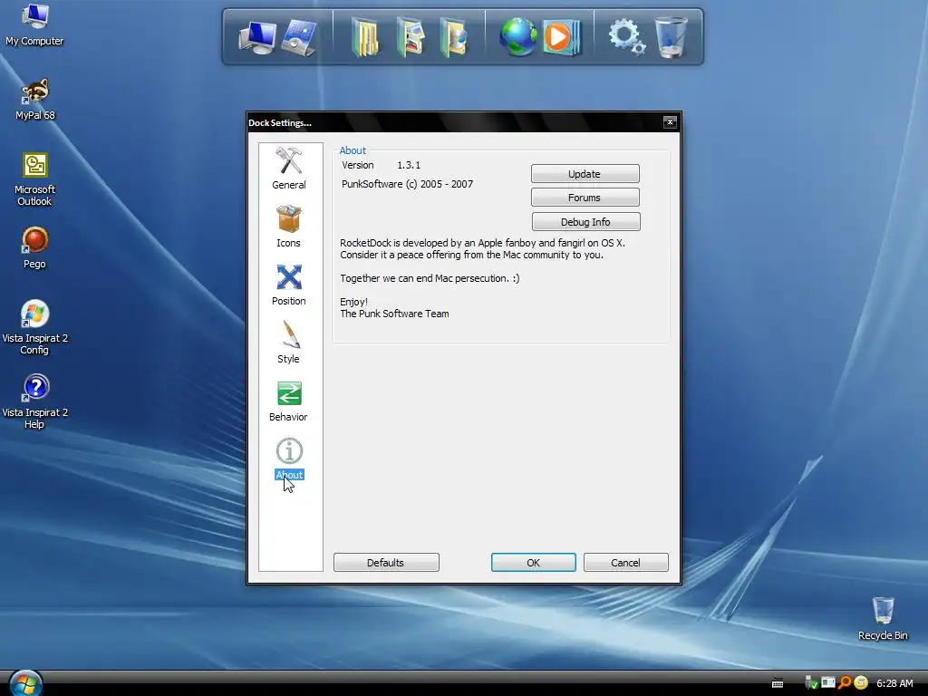Cancel the Dock Settings dialog
The width and height of the screenshot is (928, 696).
coord(625,562)
